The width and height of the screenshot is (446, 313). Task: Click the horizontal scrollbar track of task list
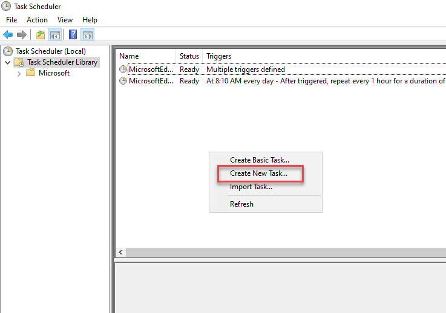coord(286,252)
